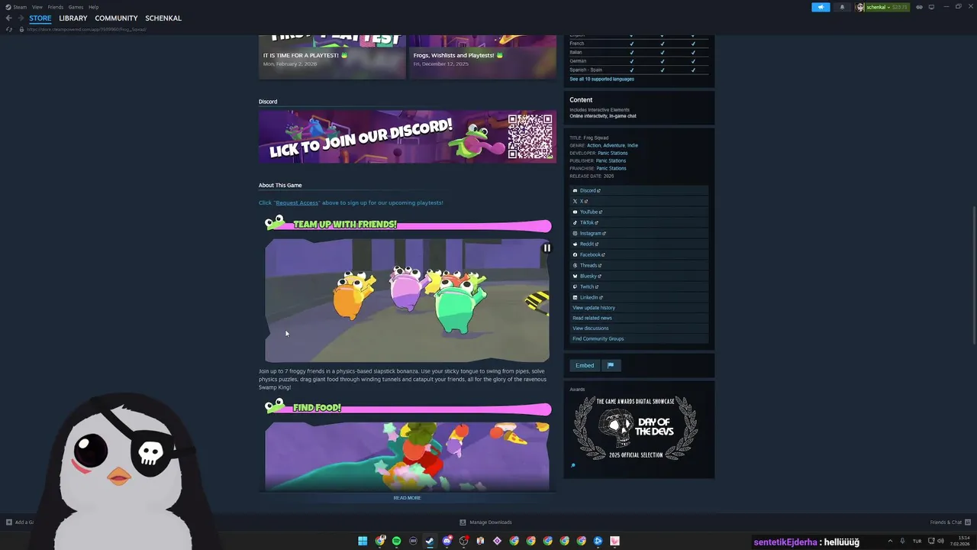The width and height of the screenshot is (977, 550).
Task: Switch to the LIBRARY tab
Action: click(x=73, y=18)
